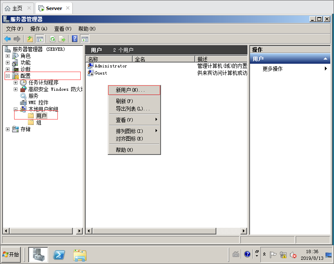
Task: Open the 操作(A) menu
Action: point(39,29)
